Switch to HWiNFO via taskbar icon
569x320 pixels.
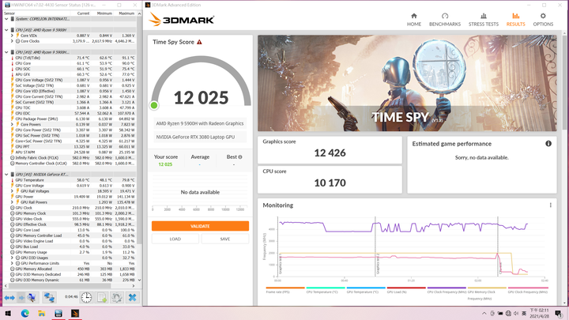coord(58,314)
